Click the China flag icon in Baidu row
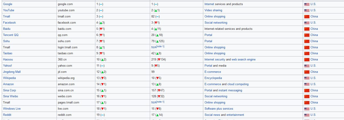The image size is (344, 120). coord(307,29)
